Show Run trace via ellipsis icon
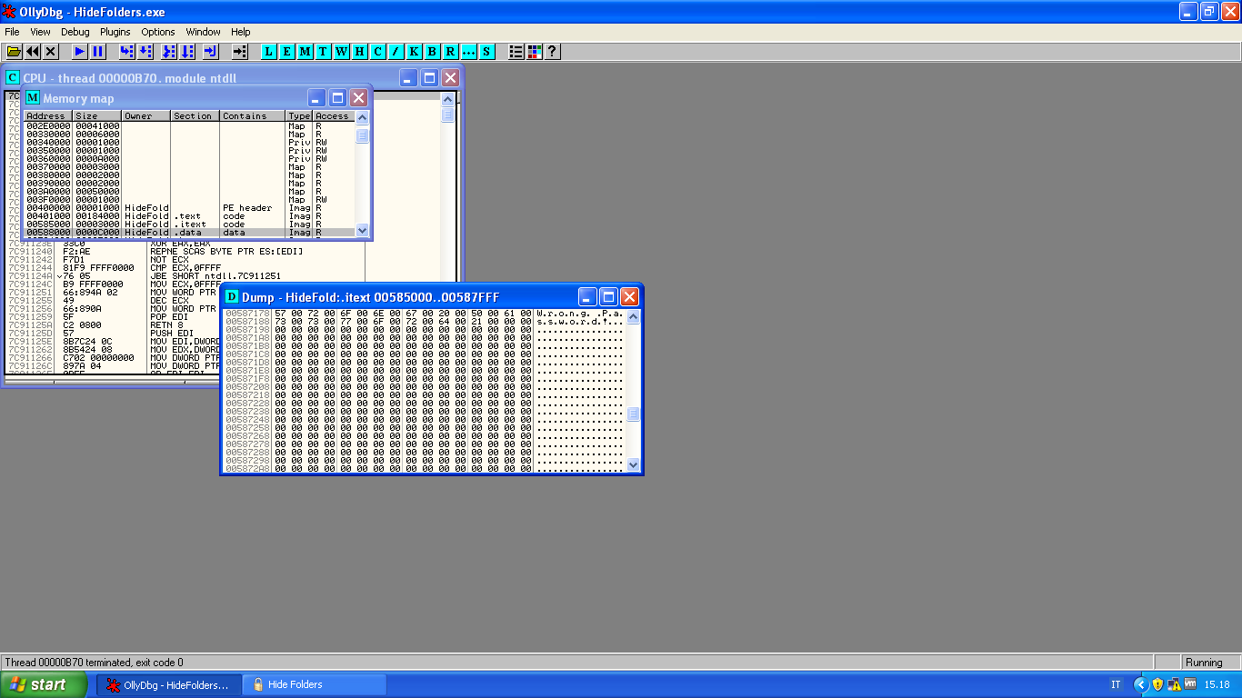Screen dimensions: 1242x698 [469, 52]
